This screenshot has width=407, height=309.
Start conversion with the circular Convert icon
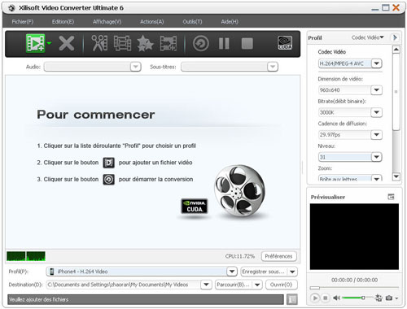(201, 43)
